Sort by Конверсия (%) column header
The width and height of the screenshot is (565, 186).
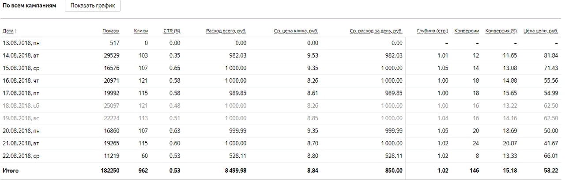tap(501, 31)
